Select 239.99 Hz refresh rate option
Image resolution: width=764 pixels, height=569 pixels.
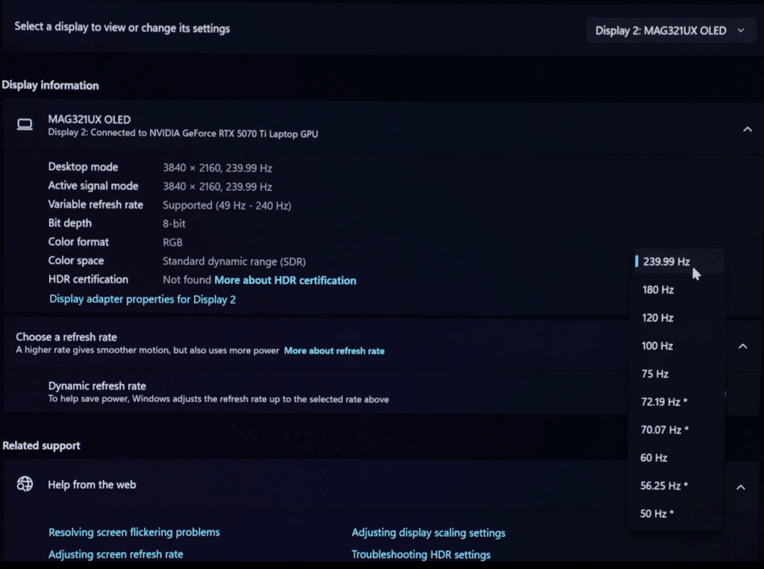point(666,262)
